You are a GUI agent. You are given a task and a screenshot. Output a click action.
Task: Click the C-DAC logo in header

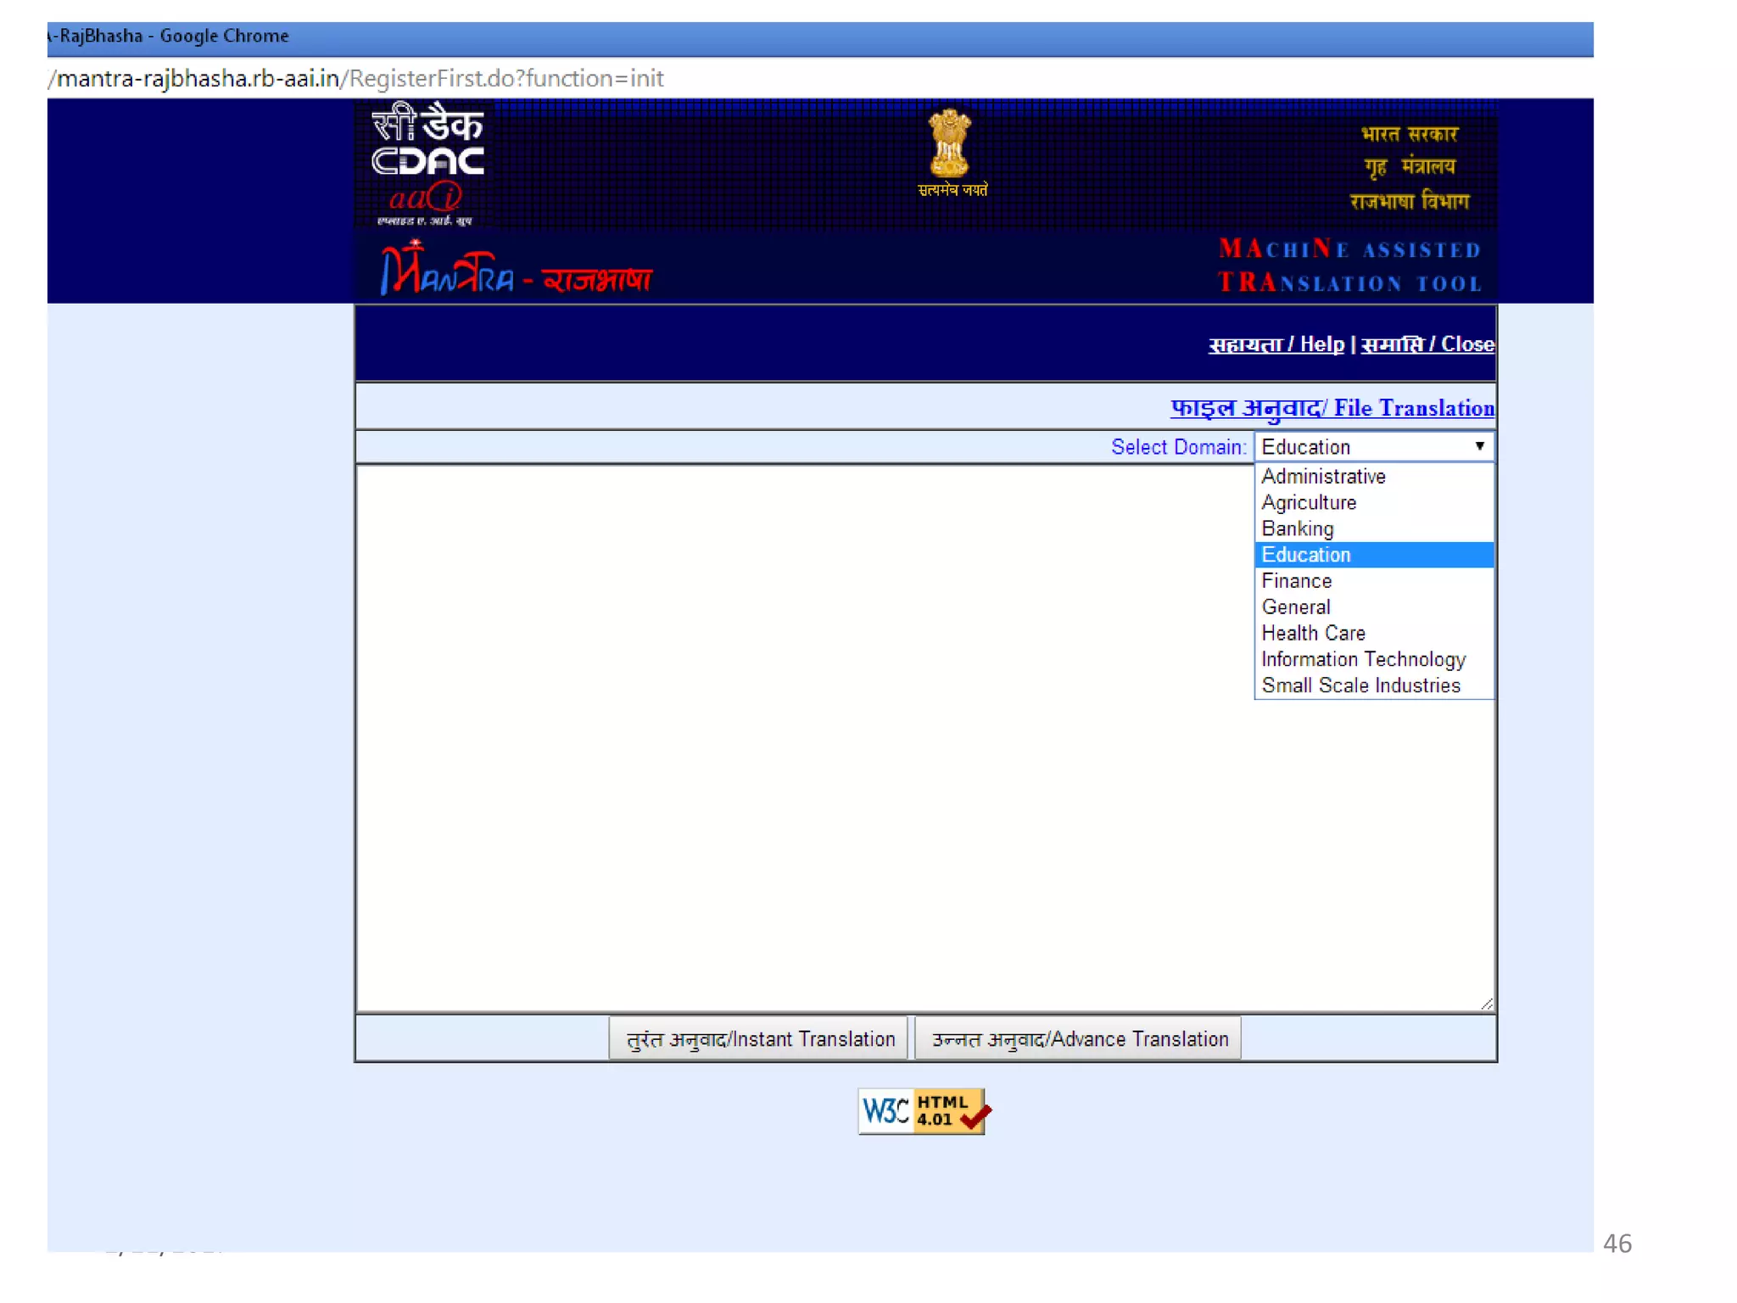(x=427, y=163)
